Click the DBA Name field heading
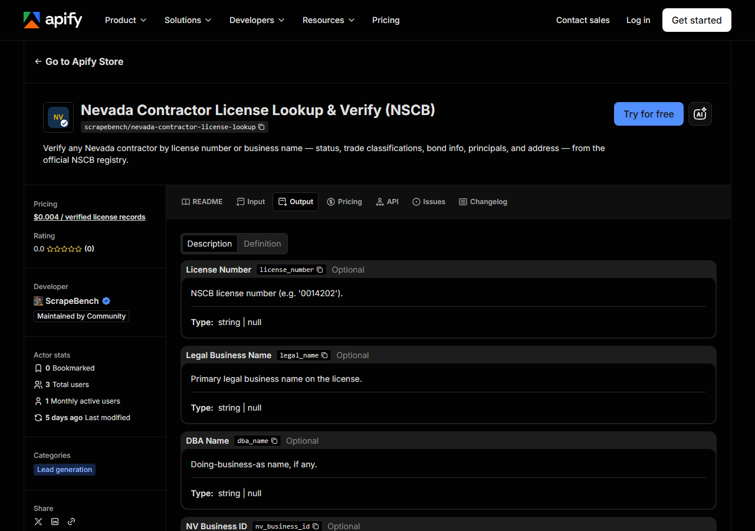 [x=208, y=441]
